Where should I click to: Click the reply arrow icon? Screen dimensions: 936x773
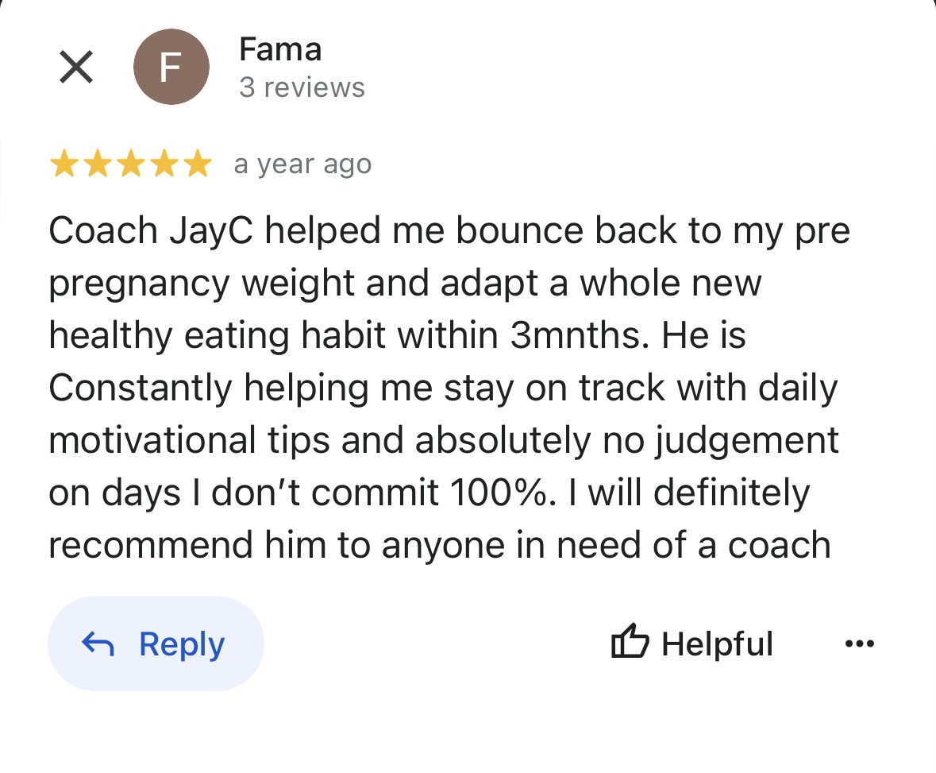(98, 644)
